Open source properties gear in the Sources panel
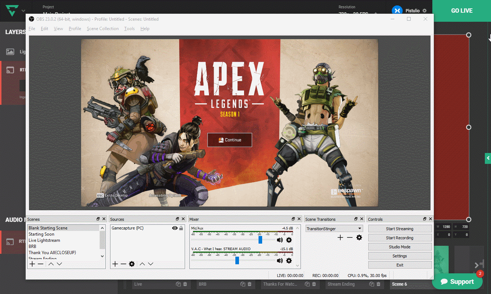 (132, 264)
